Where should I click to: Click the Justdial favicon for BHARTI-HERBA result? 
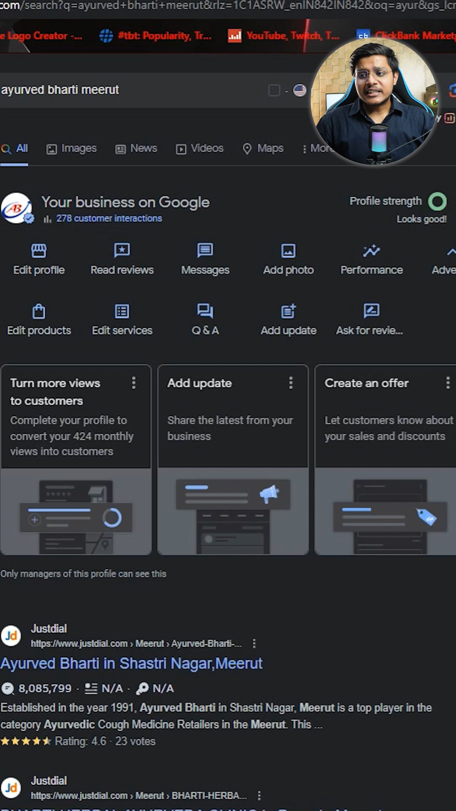click(11, 788)
